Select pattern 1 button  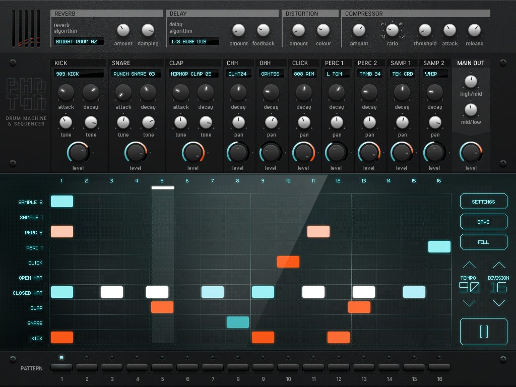61,368
